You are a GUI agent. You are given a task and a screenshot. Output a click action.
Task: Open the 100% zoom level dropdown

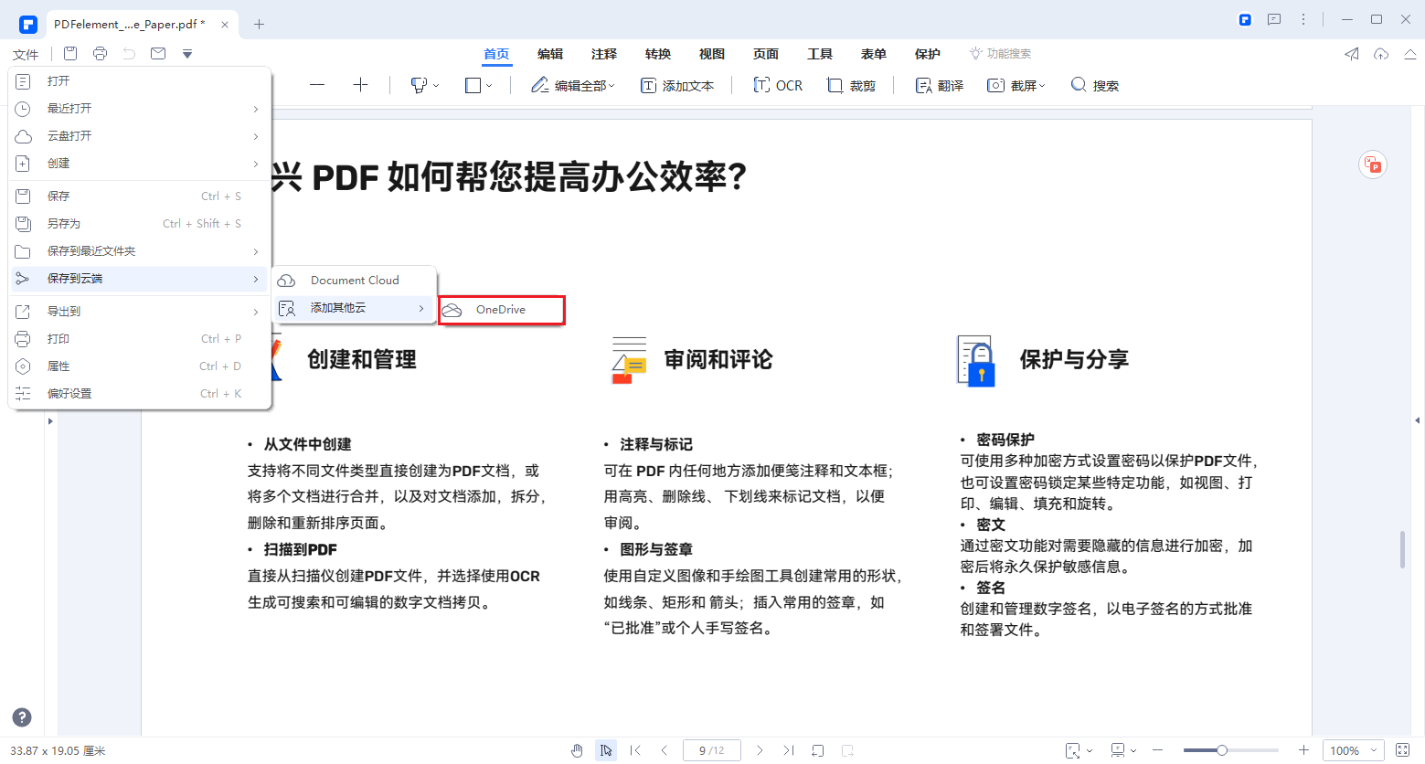[x=1354, y=750]
